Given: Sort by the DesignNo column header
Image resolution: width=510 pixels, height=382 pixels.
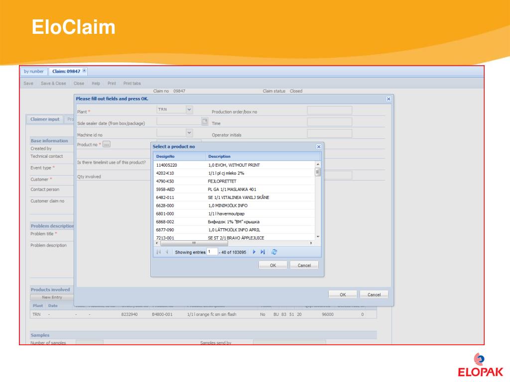Looking at the screenshot, I should click(x=179, y=156).
